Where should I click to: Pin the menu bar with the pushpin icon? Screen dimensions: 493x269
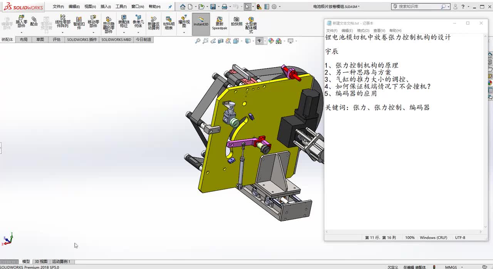170,7
